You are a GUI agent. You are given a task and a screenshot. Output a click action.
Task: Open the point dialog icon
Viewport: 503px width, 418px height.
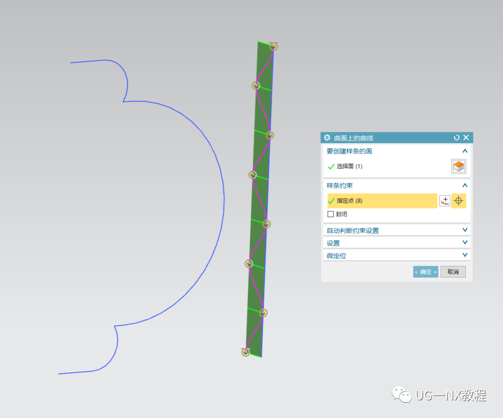coord(445,201)
